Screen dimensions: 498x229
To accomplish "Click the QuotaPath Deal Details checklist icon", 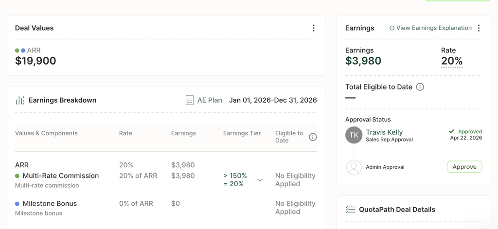I will point(350,210).
